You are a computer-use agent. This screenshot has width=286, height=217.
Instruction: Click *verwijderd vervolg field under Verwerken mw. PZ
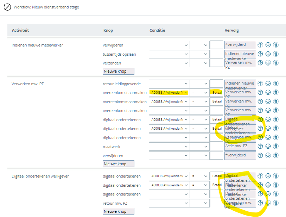(x=240, y=156)
